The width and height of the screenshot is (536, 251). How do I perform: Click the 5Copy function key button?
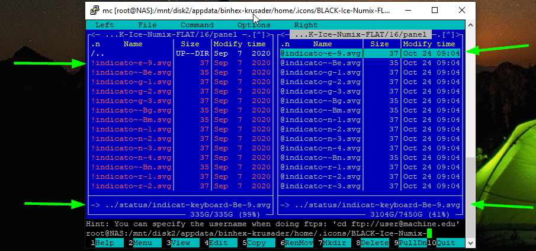click(x=259, y=243)
